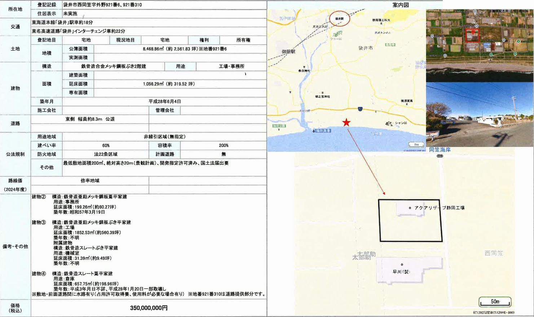Click the blue route shield on the highway
Image resolution: width=534 pixels, height=317 pixels.
pos(360,109)
